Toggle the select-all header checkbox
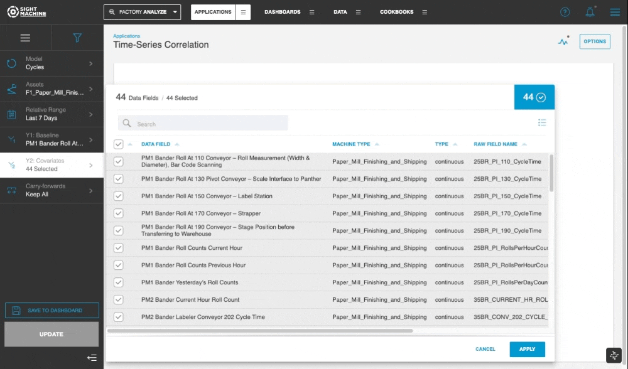 [x=118, y=144]
